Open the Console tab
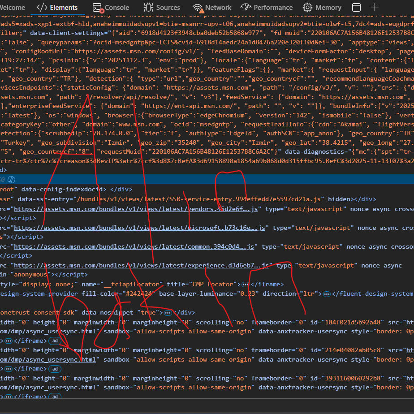The width and height of the screenshot is (414, 414). tap(111, 8)
